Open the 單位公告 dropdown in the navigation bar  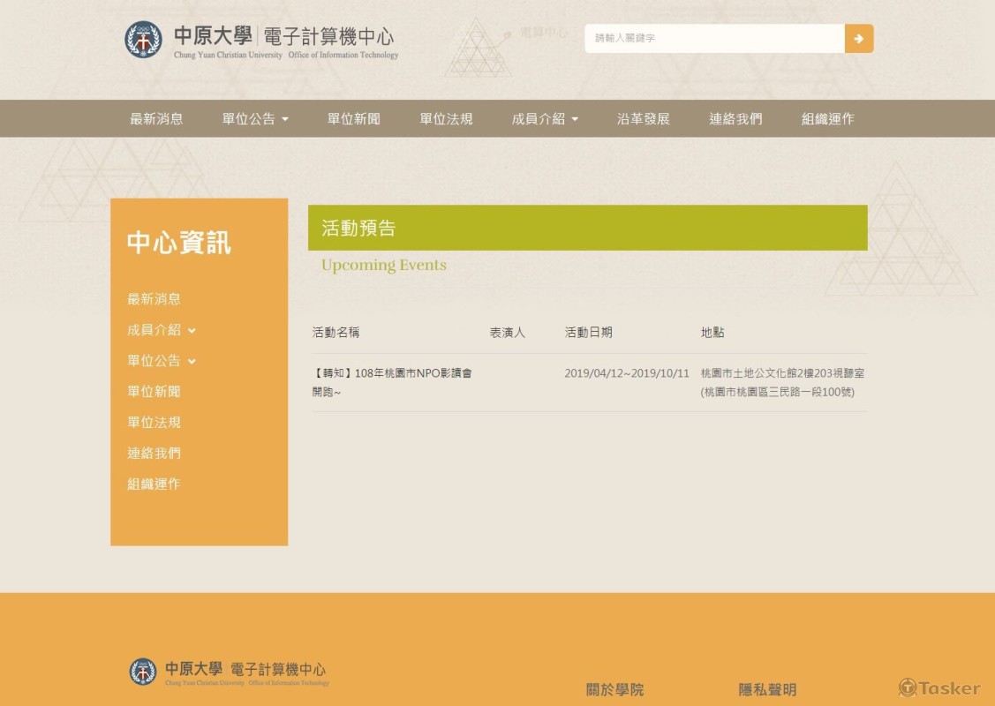coord(254,117)
